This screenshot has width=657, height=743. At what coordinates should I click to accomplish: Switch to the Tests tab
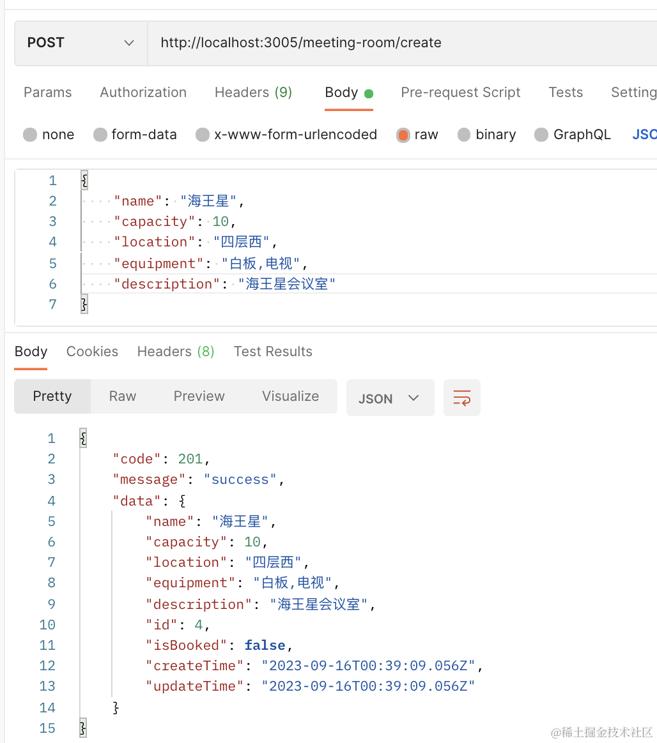pyautogui.click(x=566, y=93)
